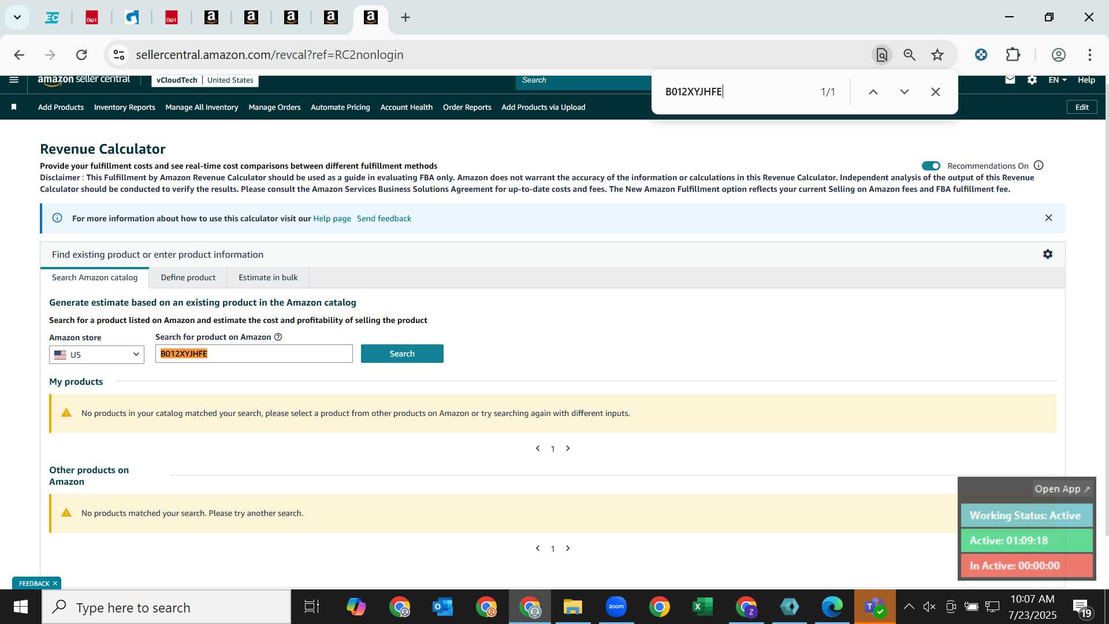Open a new browser tab
This screenshot has width=1109, height=624.
[405, 17]
